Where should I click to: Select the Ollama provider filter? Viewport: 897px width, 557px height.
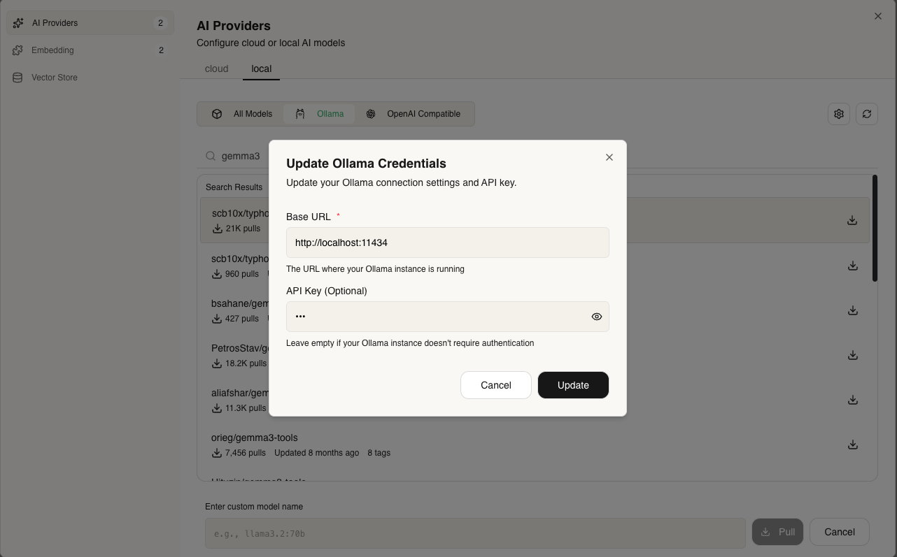[320, 114]
